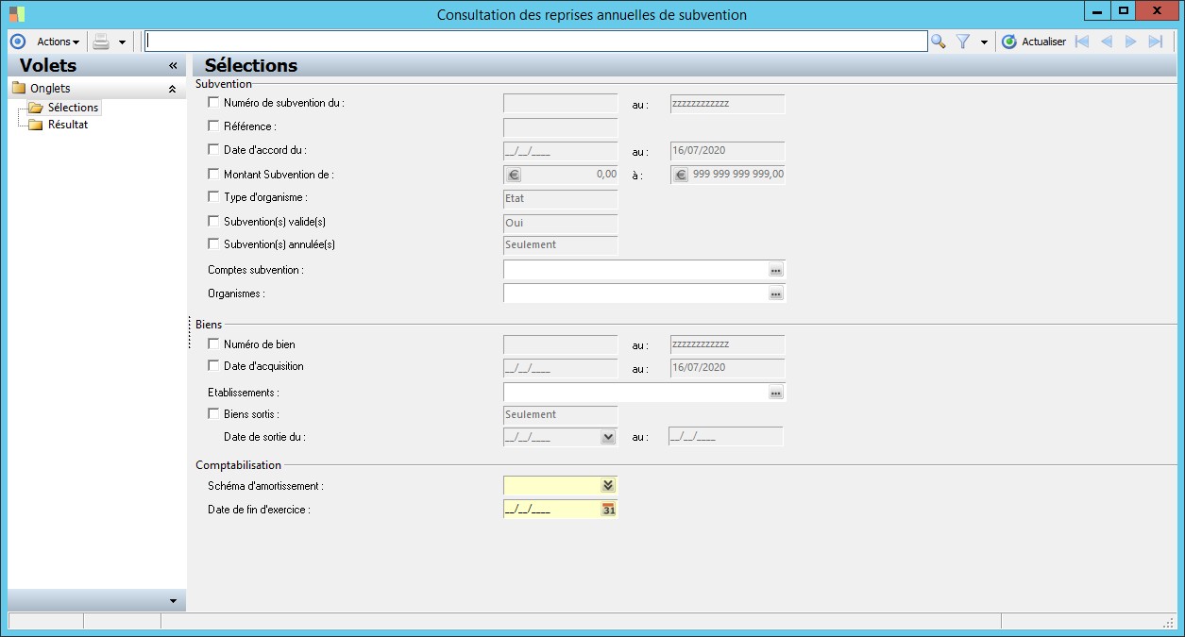Open the Comptes subvention ellipsis browse button
Image resolution: width=1185 pixels, height=637 pixels.
coord(776,271)
